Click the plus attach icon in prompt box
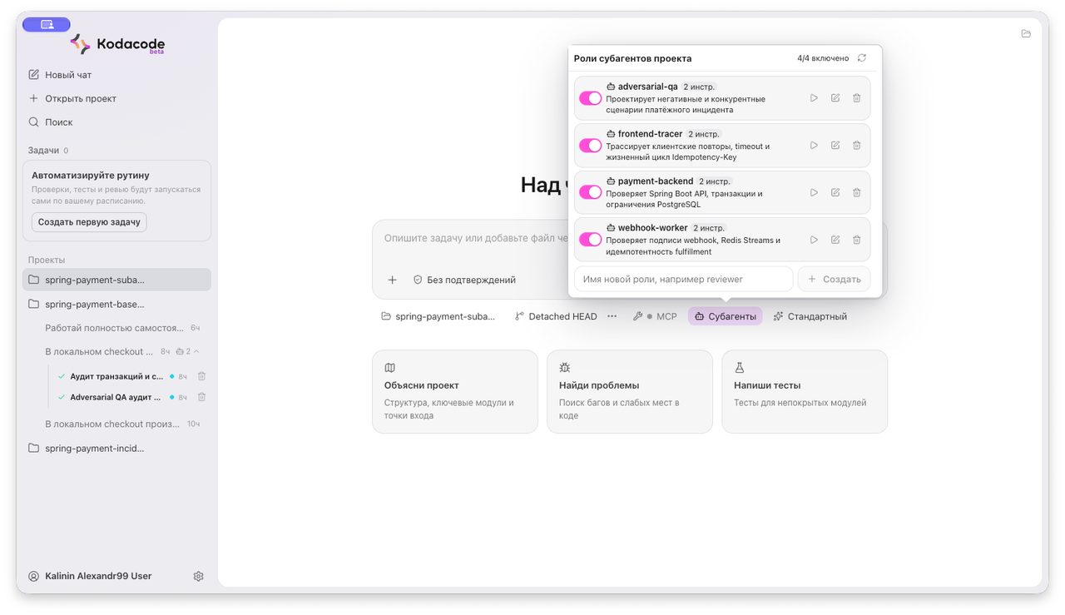Screen dimensions: 1065x615 pyautogui.click(x=393, y=280)
